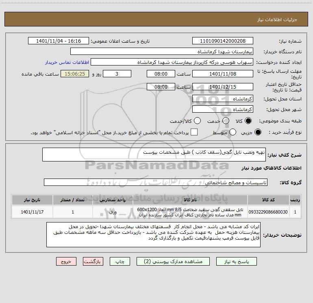Click the نام کالا column header
Viewport: 313px width, 303px height.
[x=190, y=200]
